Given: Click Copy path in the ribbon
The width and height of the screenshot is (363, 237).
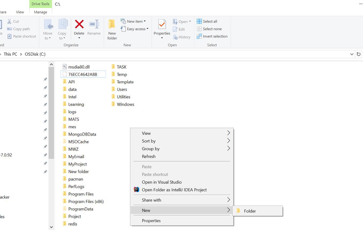Looking at the screenshot, I should tap(18, 29).
